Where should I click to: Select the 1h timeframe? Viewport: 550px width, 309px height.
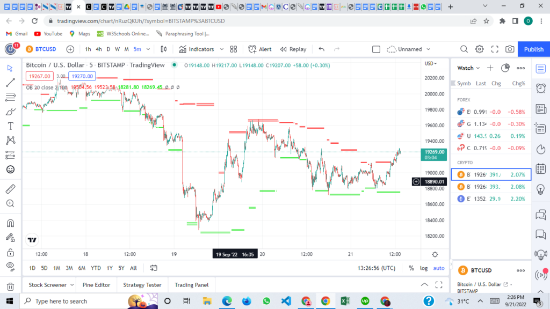(88, 49)
